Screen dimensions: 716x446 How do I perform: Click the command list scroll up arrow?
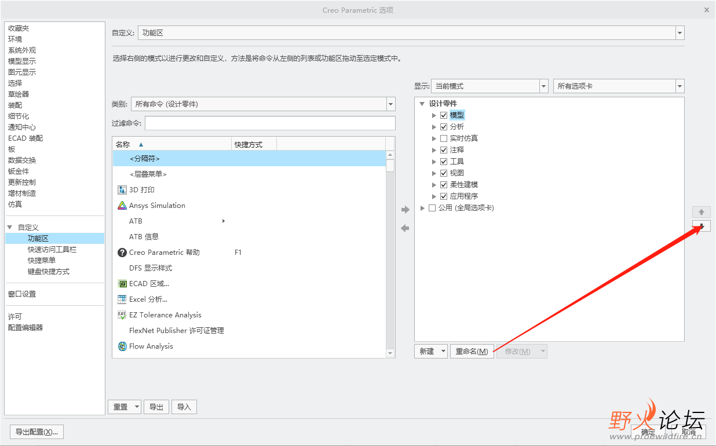coord(390,155)
